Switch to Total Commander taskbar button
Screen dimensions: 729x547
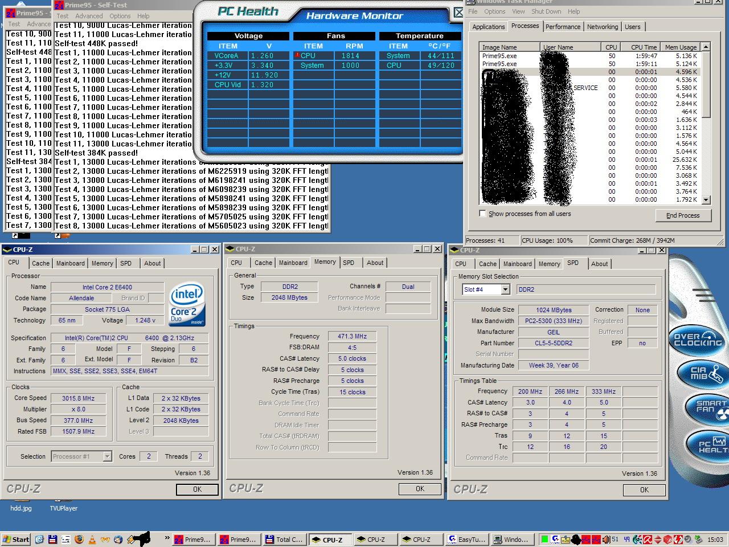[x=285, y=540]
